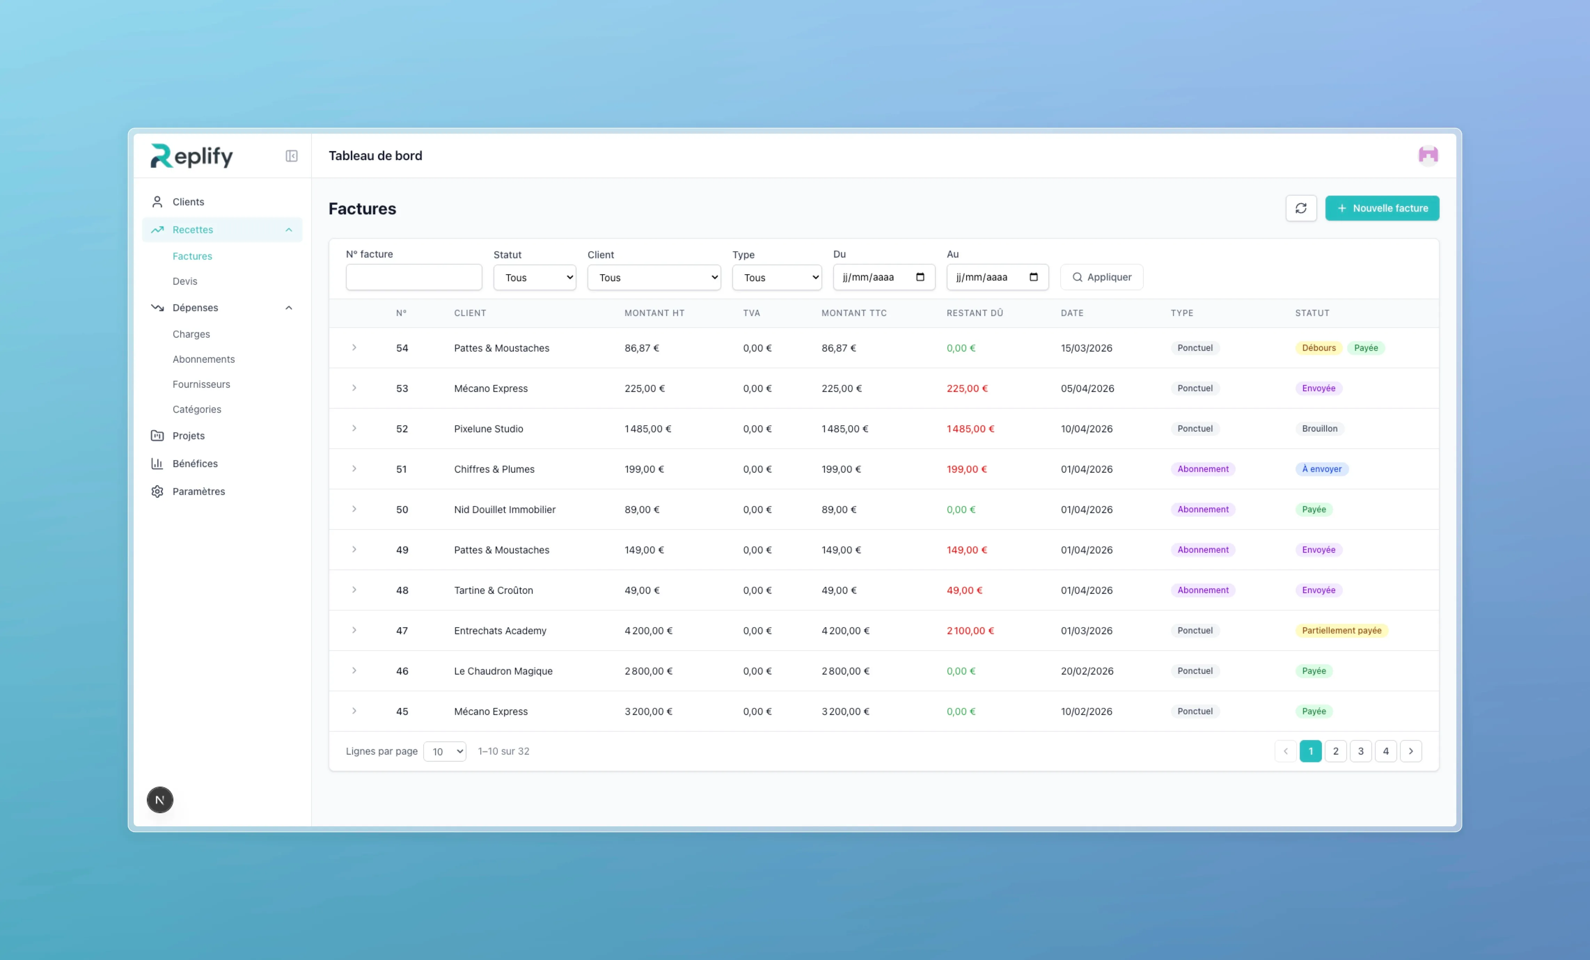Click inside the N° facture search field
1590x960 pixels.
(414, 277)
